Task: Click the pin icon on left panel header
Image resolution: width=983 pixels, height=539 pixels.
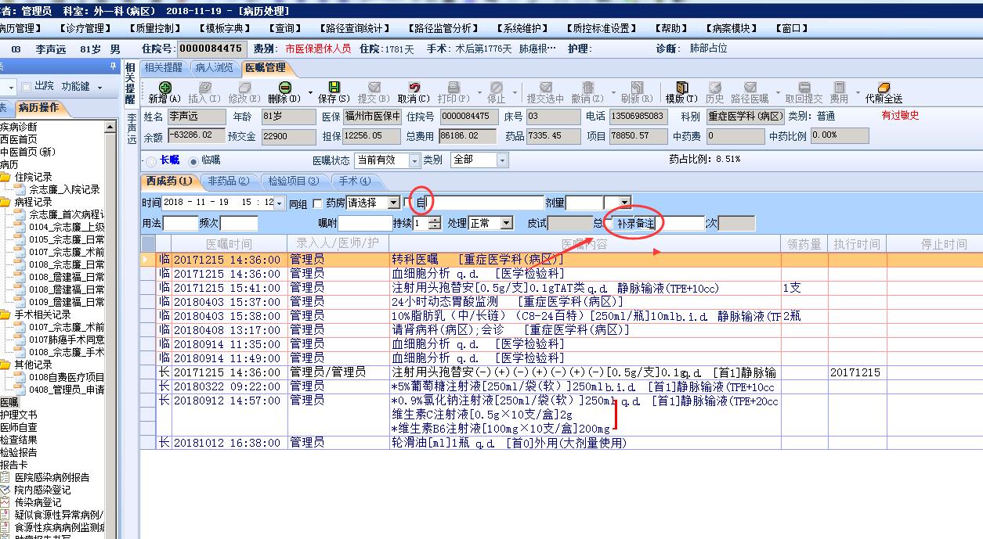Action: click(114, 67)
